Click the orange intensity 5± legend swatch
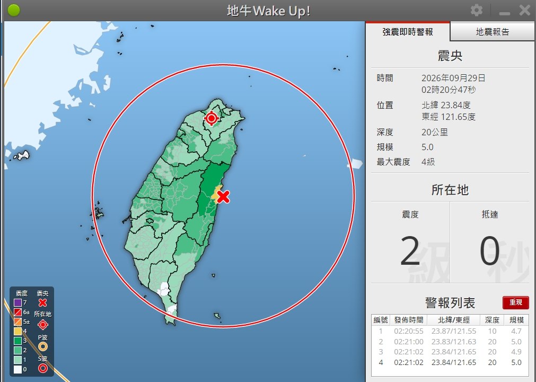 click(18, 322)
